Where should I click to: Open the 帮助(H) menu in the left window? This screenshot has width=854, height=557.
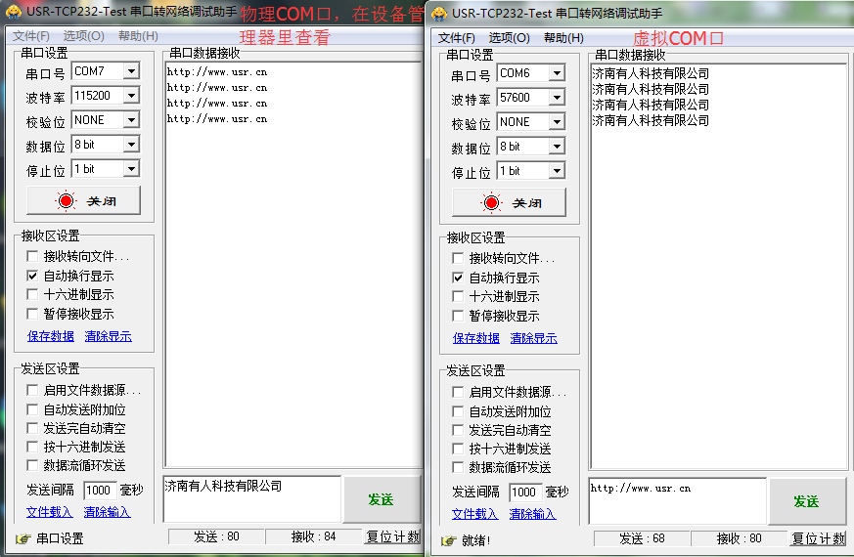click(138, 36)
